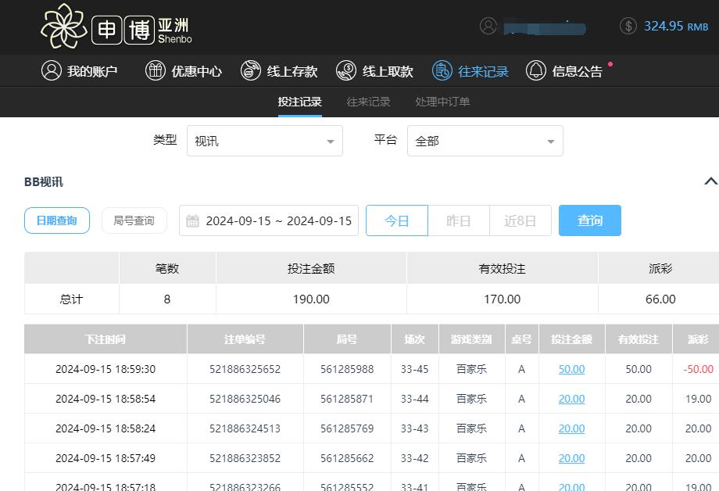Click the calendar icon in date range field

coord(192,220)
